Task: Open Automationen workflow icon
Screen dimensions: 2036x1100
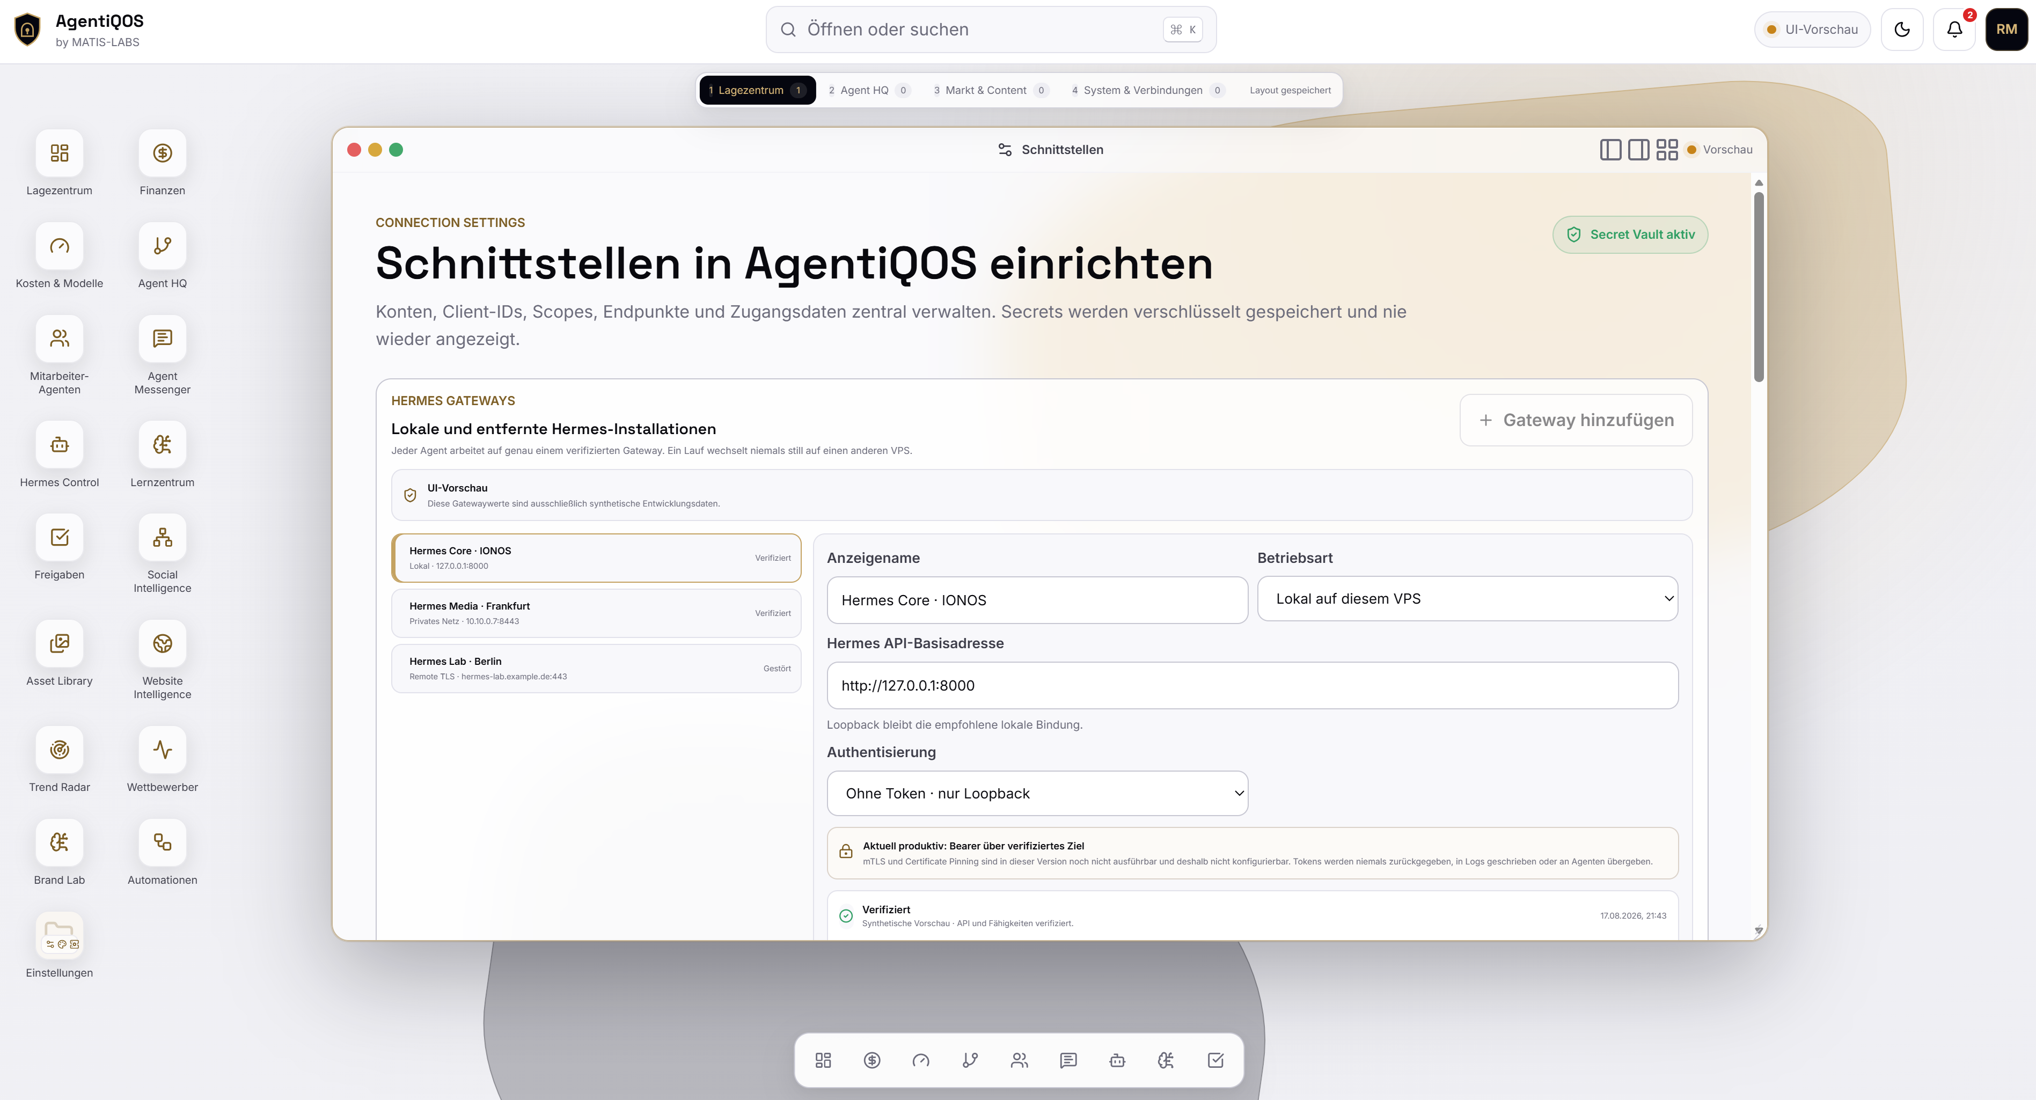Action: pos(162,842)
